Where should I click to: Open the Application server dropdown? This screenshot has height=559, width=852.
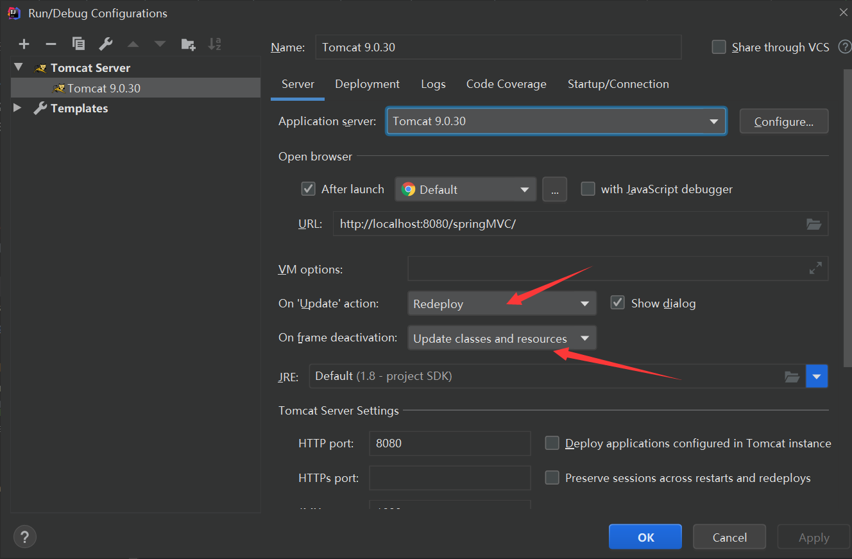(556, 121)
